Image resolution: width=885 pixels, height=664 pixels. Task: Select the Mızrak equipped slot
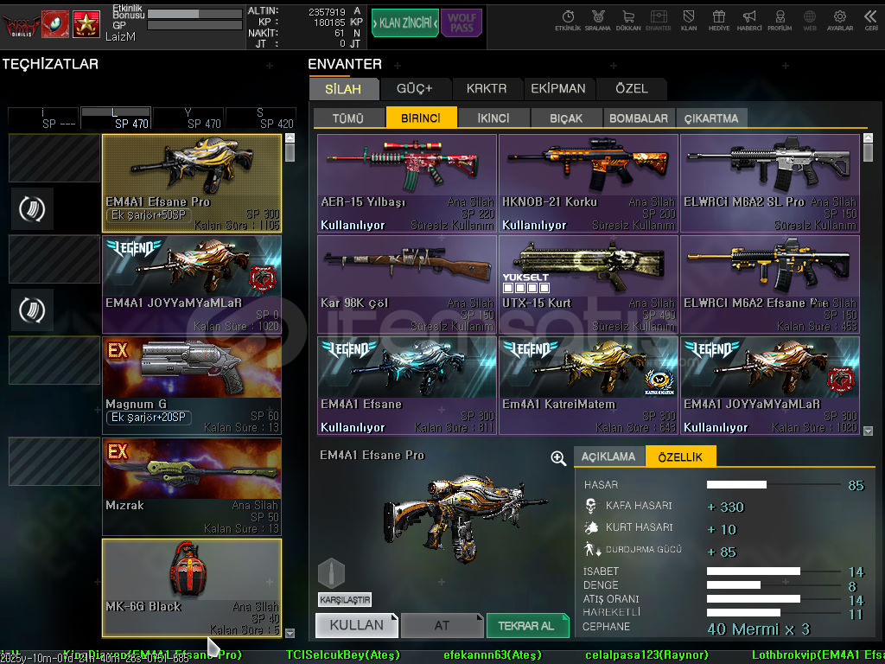coord(192,486)
